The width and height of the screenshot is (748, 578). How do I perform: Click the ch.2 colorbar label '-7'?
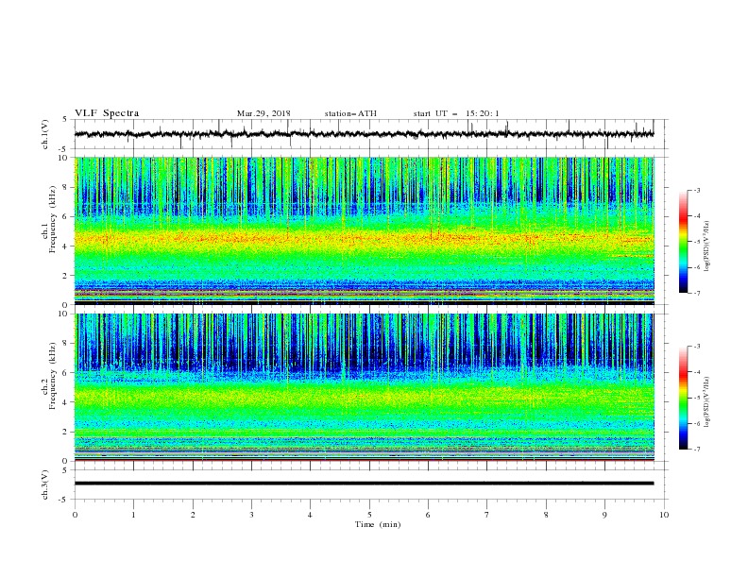coord(697,449)
